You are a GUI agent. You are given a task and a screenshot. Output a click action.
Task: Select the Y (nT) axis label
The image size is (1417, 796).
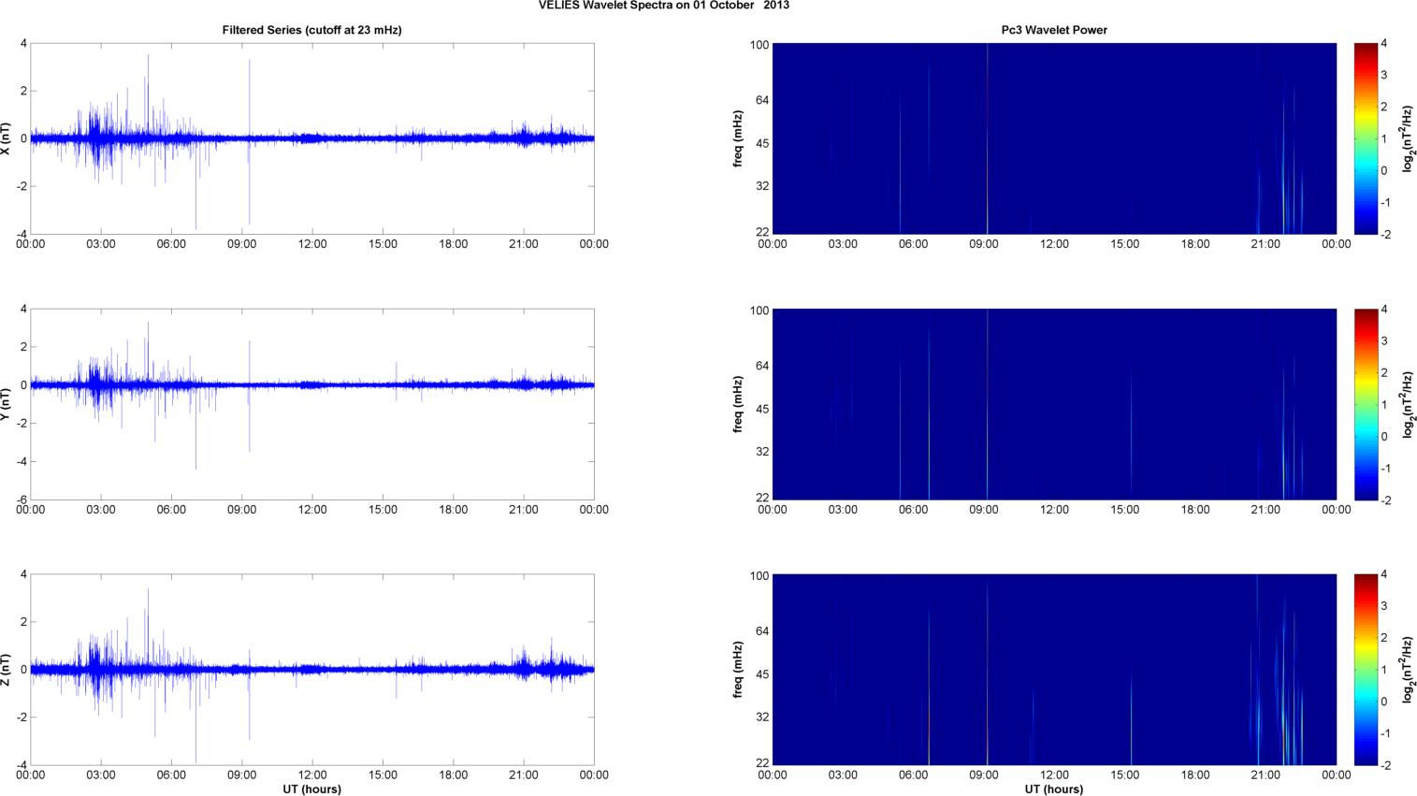7,404
